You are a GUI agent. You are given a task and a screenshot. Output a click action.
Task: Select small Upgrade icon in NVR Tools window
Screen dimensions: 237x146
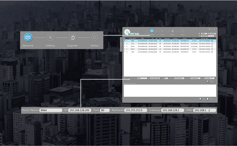click(x=172, y=31)
